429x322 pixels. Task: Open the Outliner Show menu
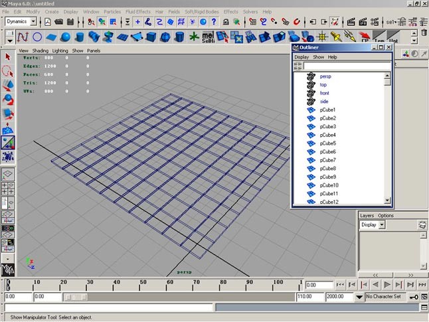319,57
